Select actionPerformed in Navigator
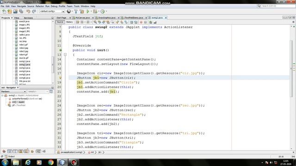 click(27, 99)
